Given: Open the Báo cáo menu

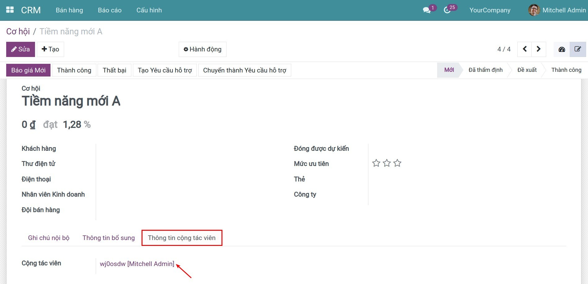Looking at the screenshot, I should tap(110, 10).
